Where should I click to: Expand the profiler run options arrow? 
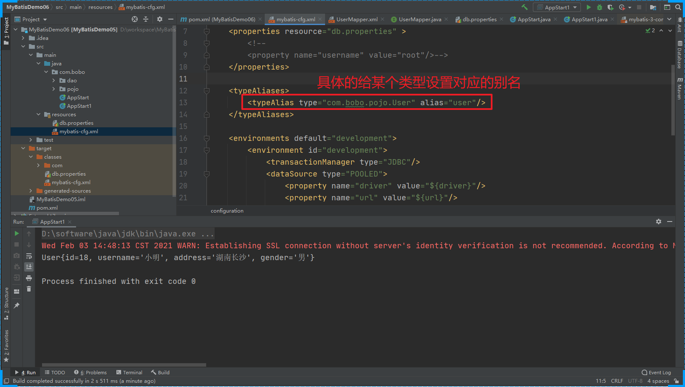(x=630, y=7)
